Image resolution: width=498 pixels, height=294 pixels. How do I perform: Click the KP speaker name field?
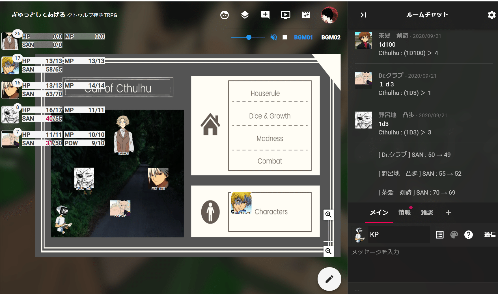tap(399, 234)
